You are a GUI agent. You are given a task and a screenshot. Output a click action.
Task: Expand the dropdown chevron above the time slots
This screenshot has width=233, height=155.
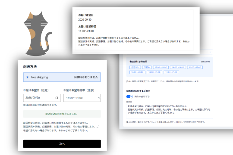[x=211, y=52]
